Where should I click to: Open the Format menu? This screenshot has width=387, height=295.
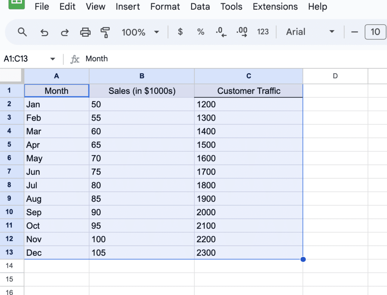tap(165, 6)
